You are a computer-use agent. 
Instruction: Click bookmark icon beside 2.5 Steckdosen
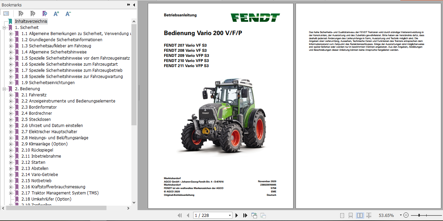click(x=17, y=120)
